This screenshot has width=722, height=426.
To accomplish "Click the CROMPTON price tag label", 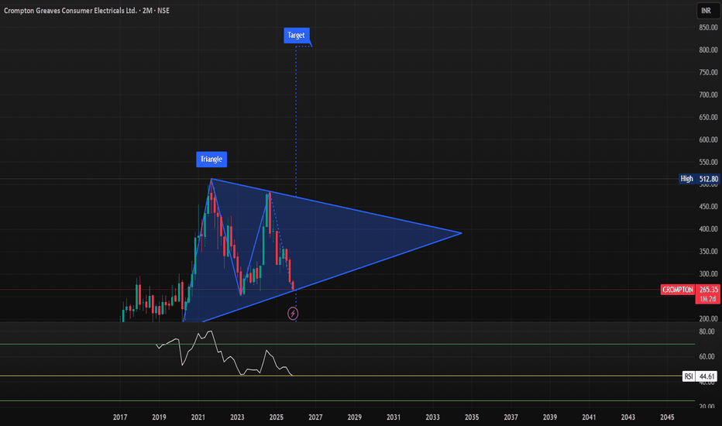I will click(x=677, y=290).
